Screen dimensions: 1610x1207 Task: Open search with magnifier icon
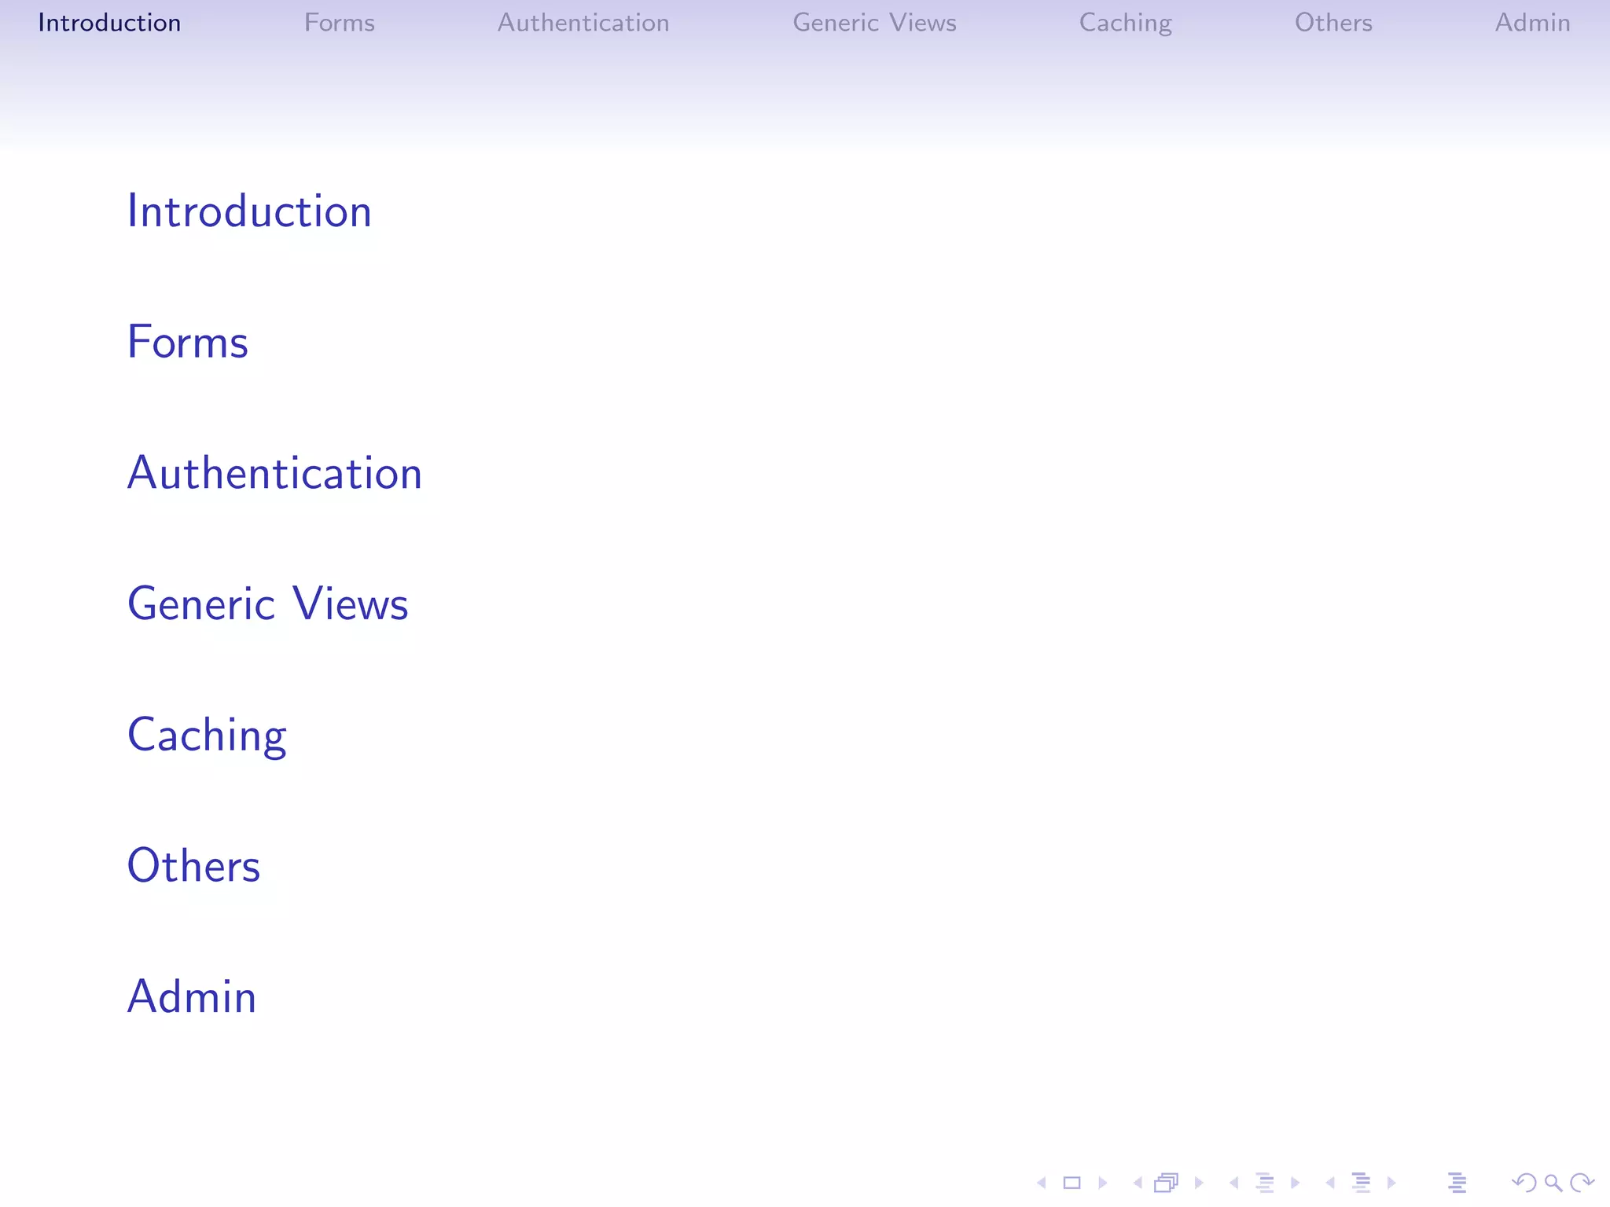coord(1553,1183)
